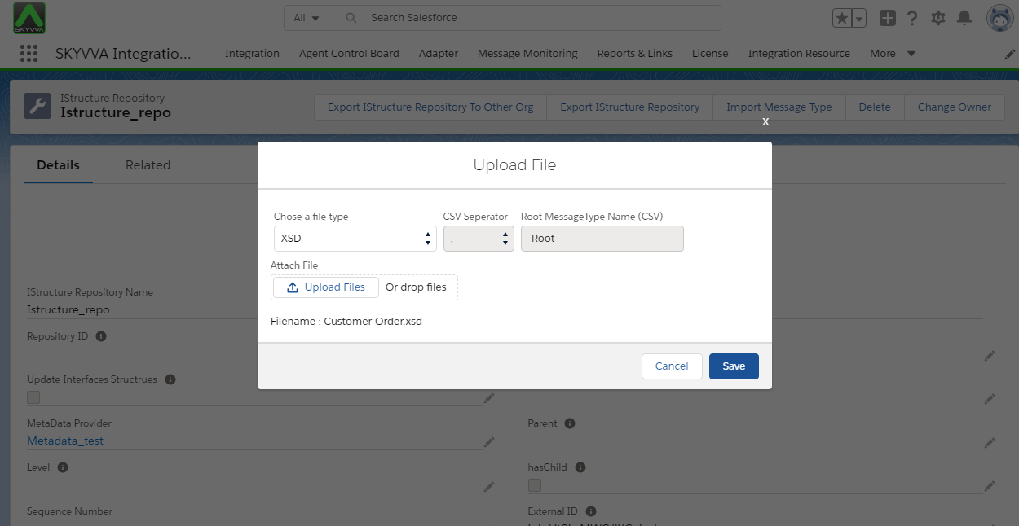This screenshot has height=526, width=1019.
Task: Toggle Update Interfaces Structrues checkbox
Action: 33,397
